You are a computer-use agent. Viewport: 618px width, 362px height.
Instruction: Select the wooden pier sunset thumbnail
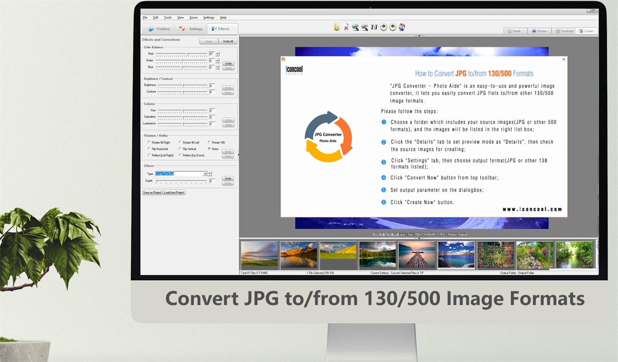(417, 254)
